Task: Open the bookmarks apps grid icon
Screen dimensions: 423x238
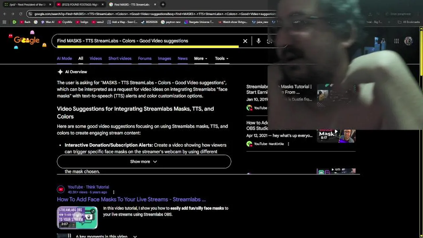Action: coord(4,22)
